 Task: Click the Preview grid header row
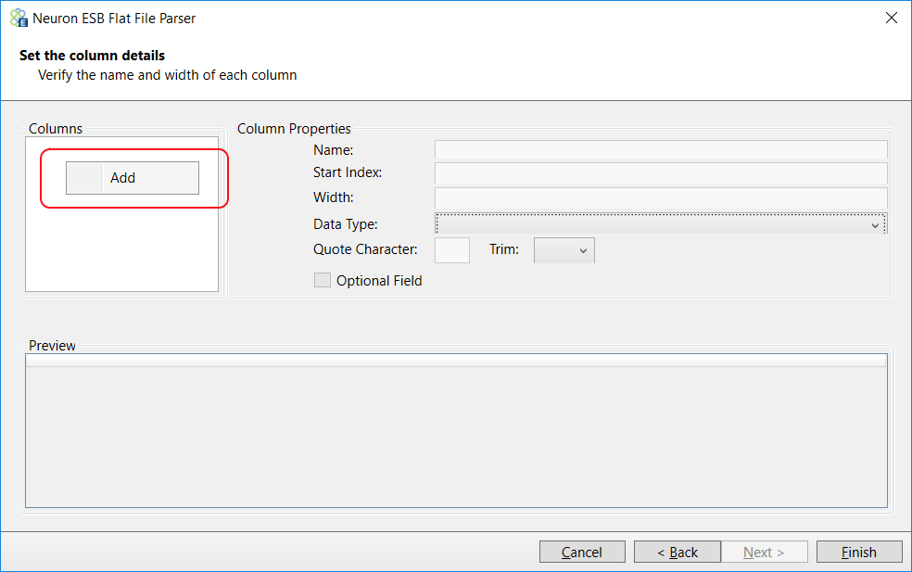pos(457,361)
